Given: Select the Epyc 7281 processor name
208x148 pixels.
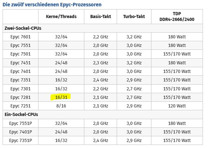Looking at the screenshot, I should pos(21,97).
